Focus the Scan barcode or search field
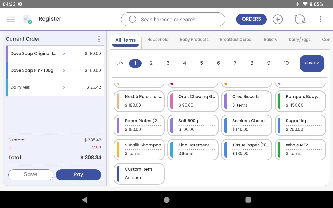 173,19
